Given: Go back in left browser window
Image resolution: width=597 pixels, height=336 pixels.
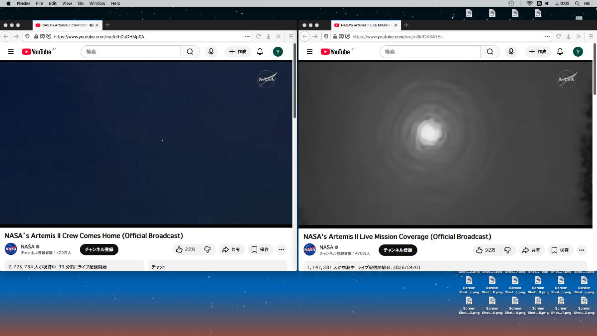Looking at the screenshot, I should (x=6, y=36).
